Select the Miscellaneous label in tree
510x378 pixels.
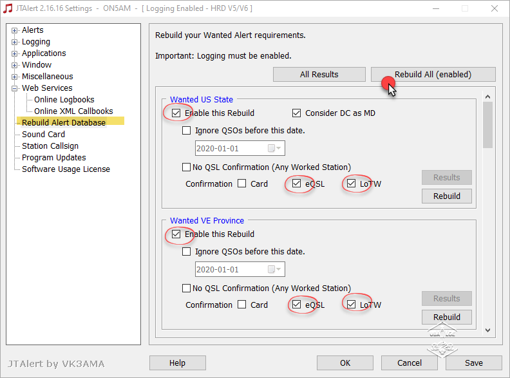47,77
